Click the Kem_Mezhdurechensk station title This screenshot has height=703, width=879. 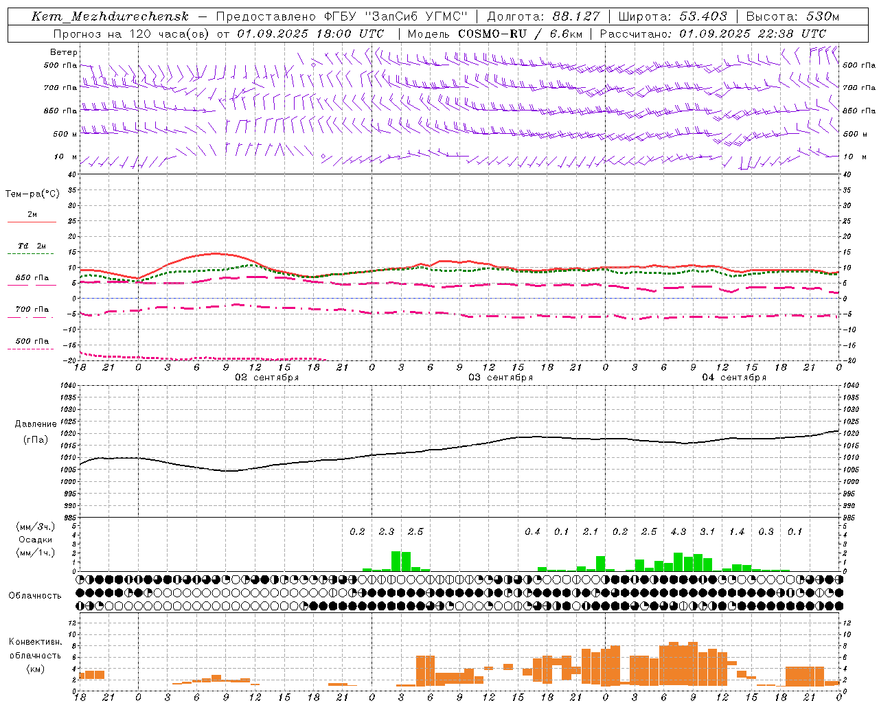[x=110, y=16]
